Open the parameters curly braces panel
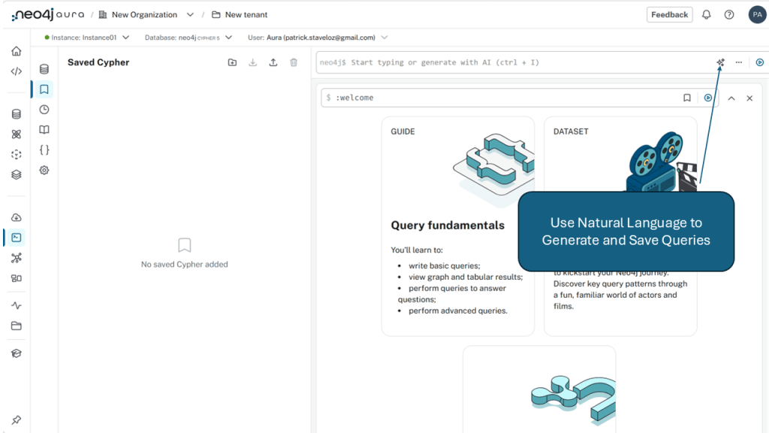This screenshot has width=769, height=433. [44, 150]
